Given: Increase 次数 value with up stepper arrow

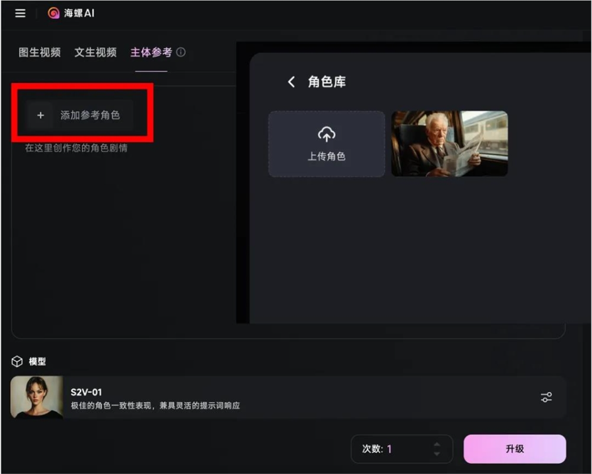Looking at the screenshot, I should click(436, 444).
